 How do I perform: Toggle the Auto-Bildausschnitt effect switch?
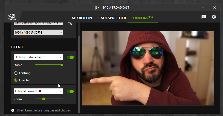[x=70, y=91]
